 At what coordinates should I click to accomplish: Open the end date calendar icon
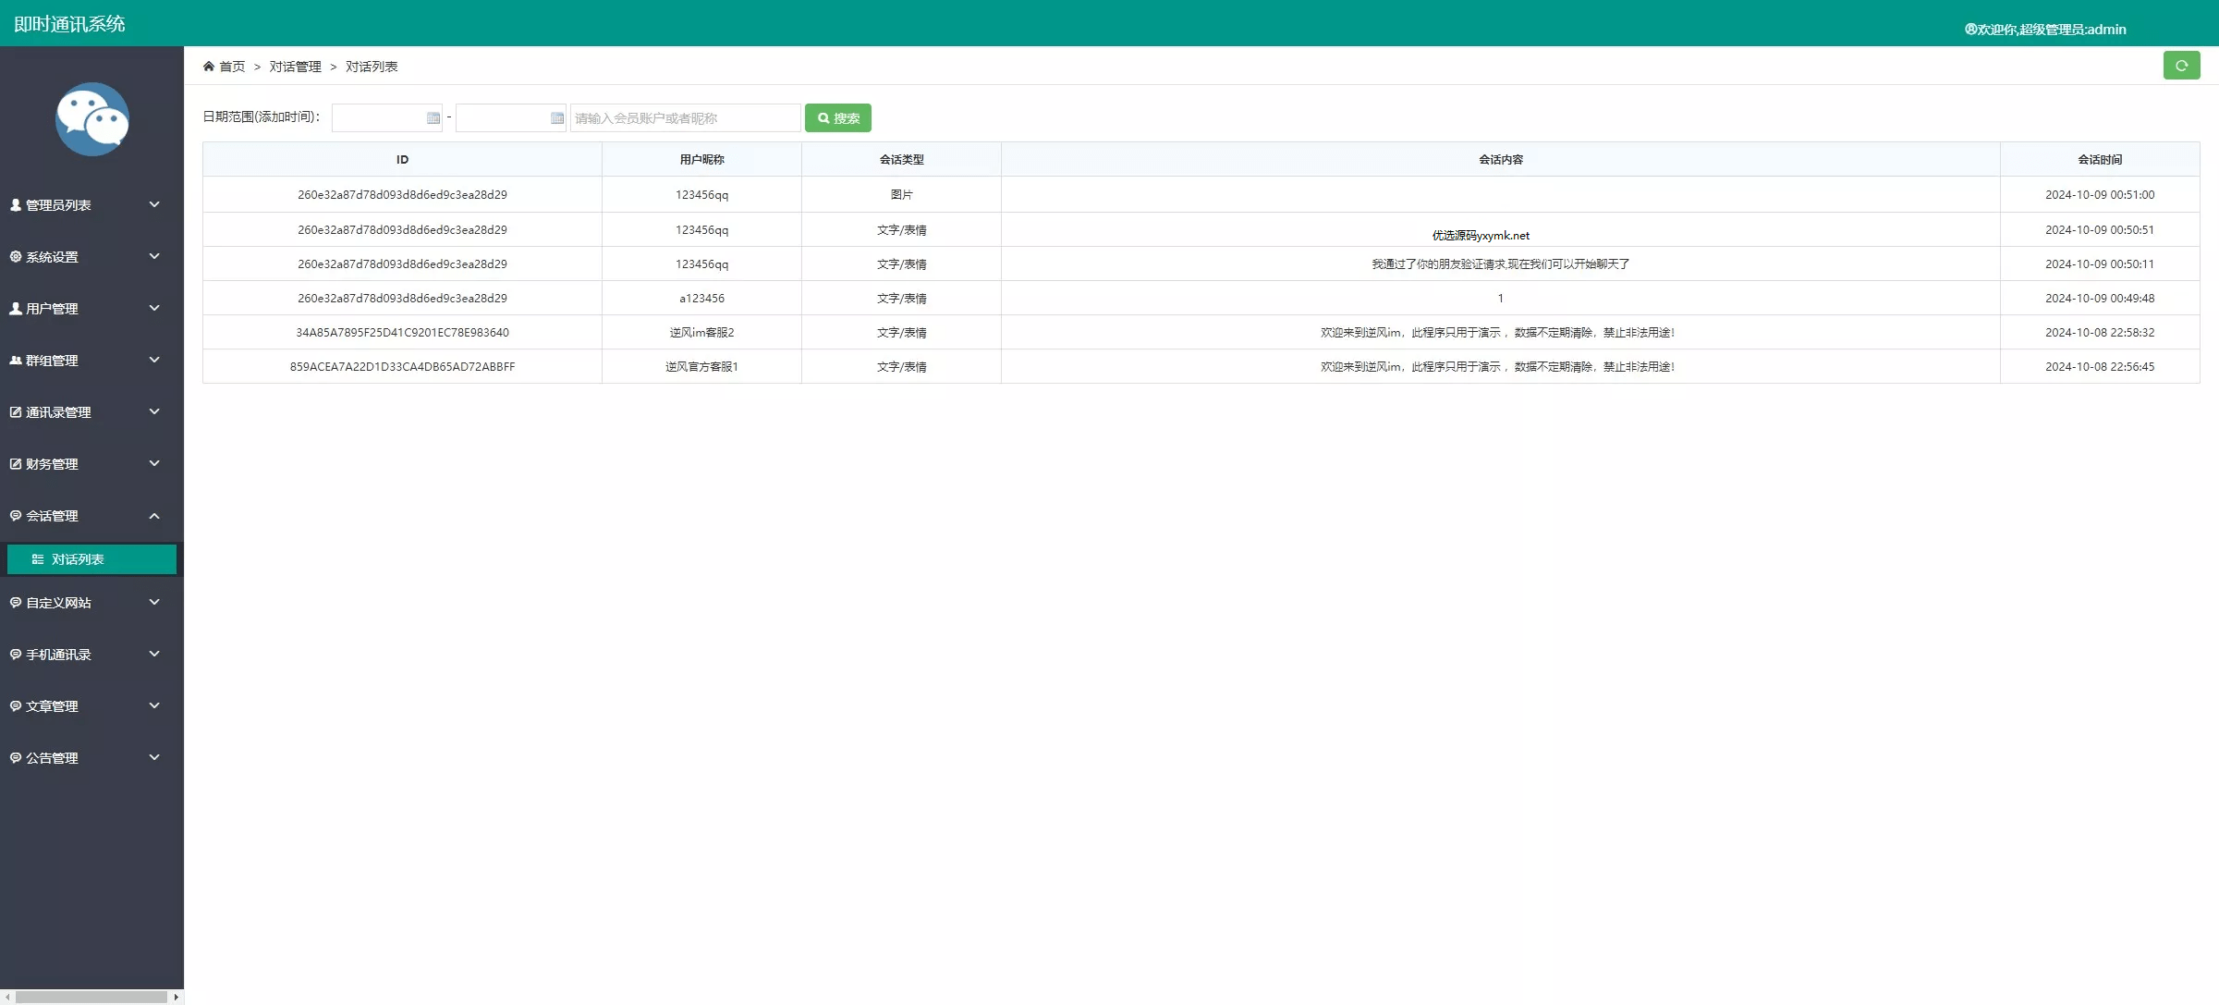[x=556, y=118]
